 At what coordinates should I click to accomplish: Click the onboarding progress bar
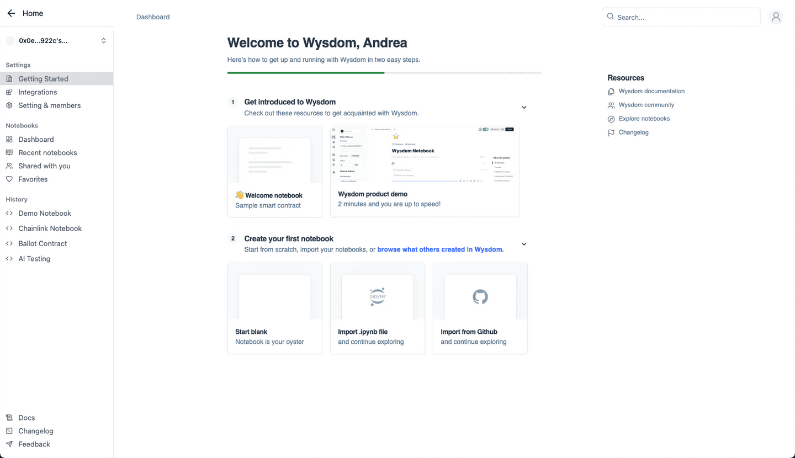[x=384, y=72]
